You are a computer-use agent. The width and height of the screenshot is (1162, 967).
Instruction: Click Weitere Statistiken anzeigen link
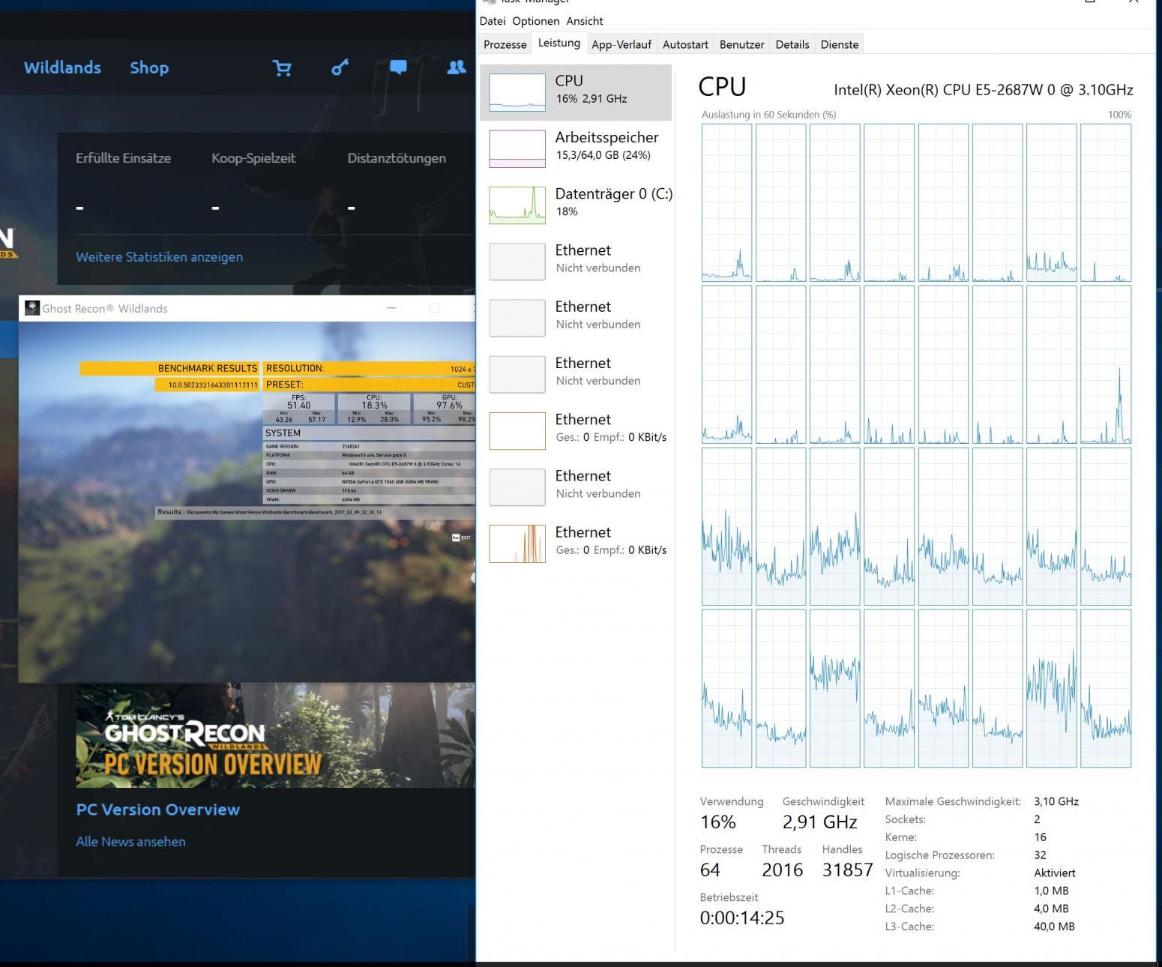click(159, 256)
